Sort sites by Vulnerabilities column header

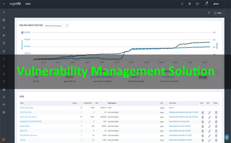coord(88,103)
